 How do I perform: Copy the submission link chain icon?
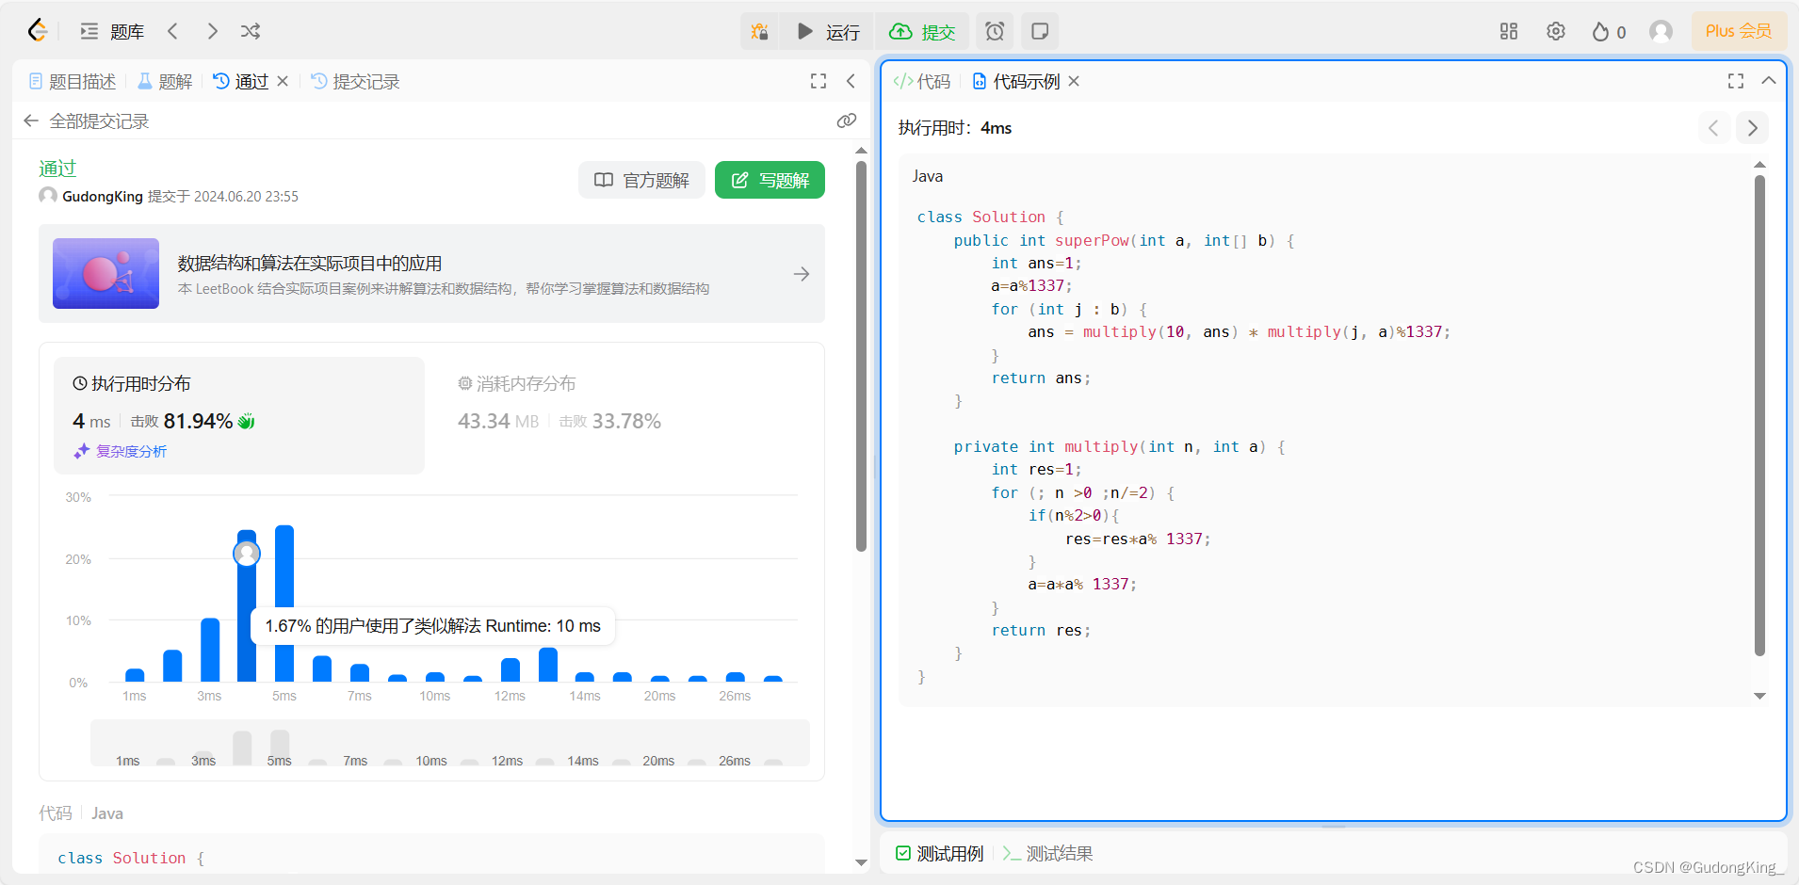tap(847, 121)
